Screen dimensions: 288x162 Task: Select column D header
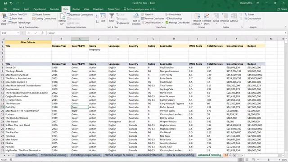pos(99,39)
